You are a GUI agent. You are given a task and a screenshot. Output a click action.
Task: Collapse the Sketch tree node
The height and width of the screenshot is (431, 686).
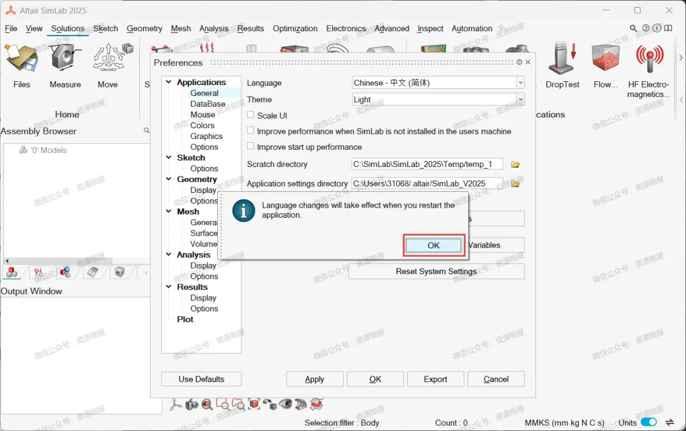point(168,157)
